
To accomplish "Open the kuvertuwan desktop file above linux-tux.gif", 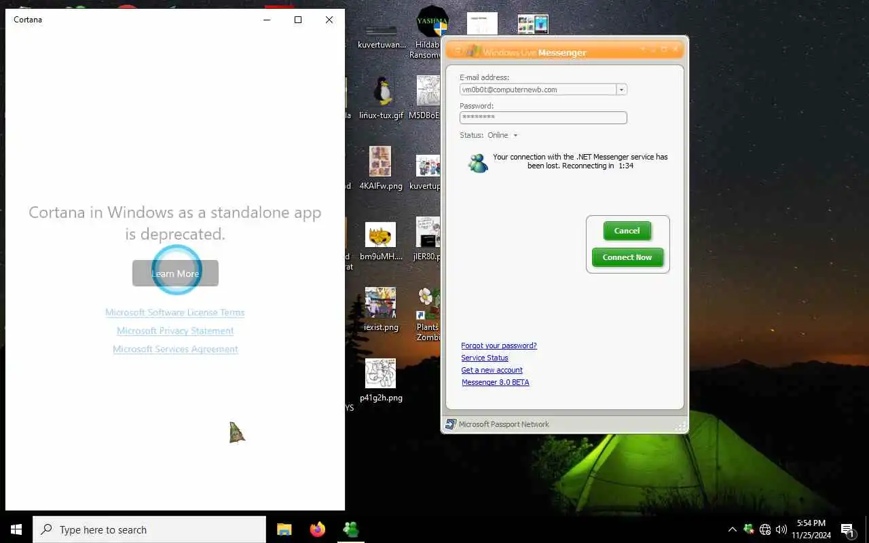I will 381,35.
